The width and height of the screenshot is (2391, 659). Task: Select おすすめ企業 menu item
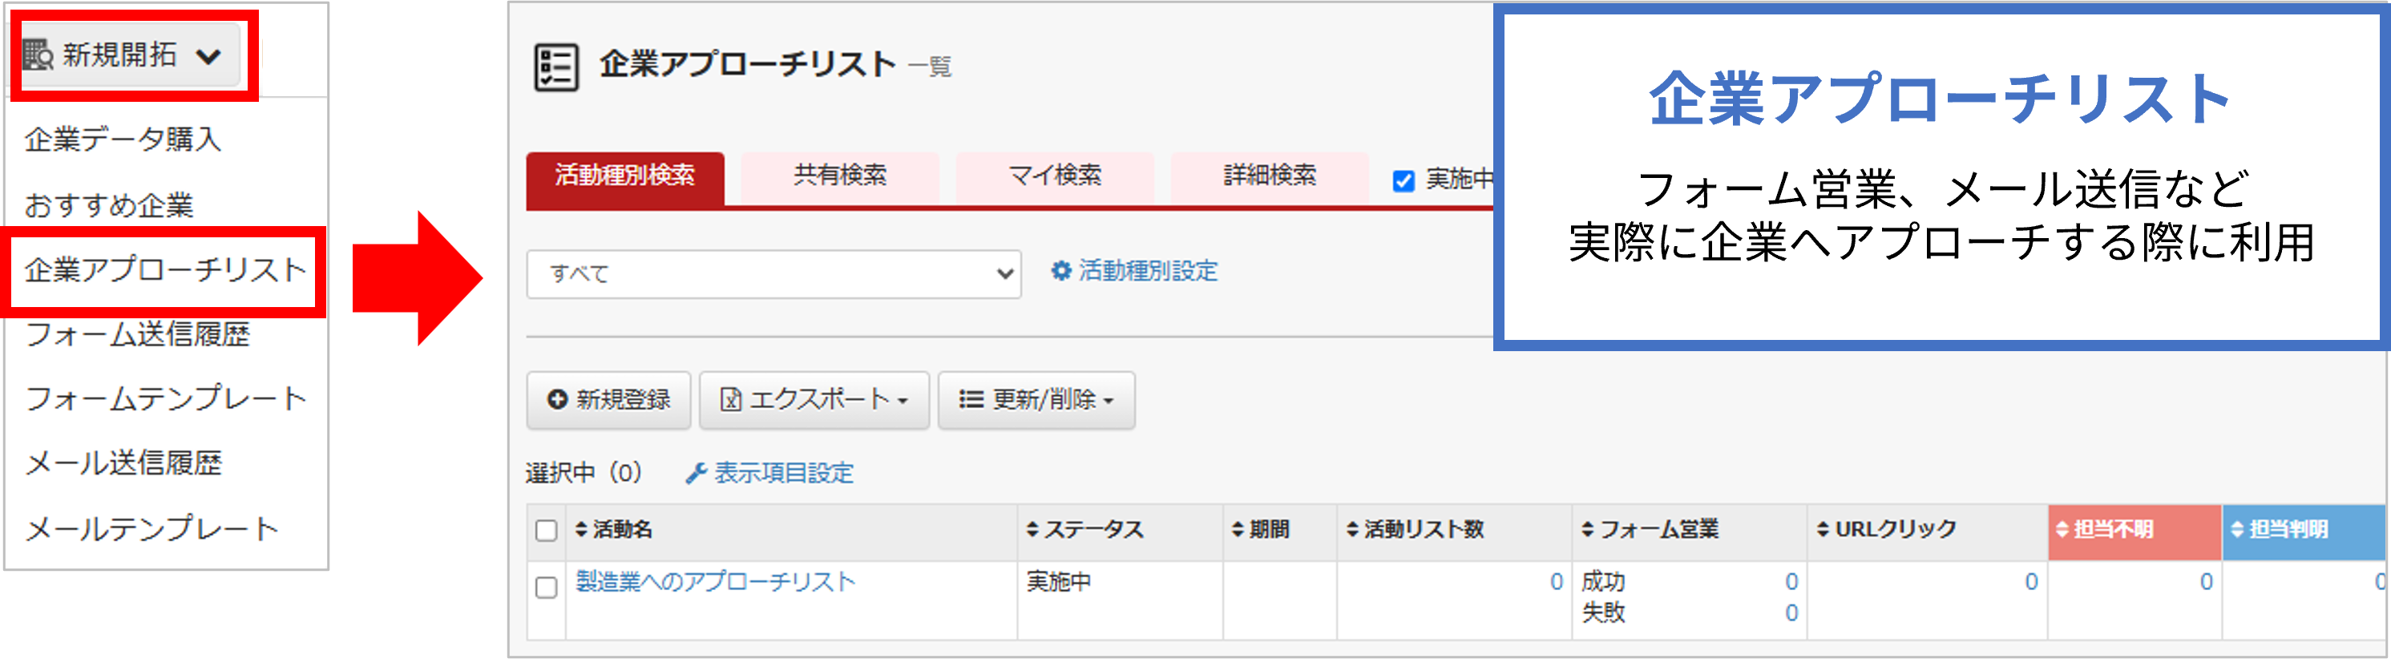[108, 204]
